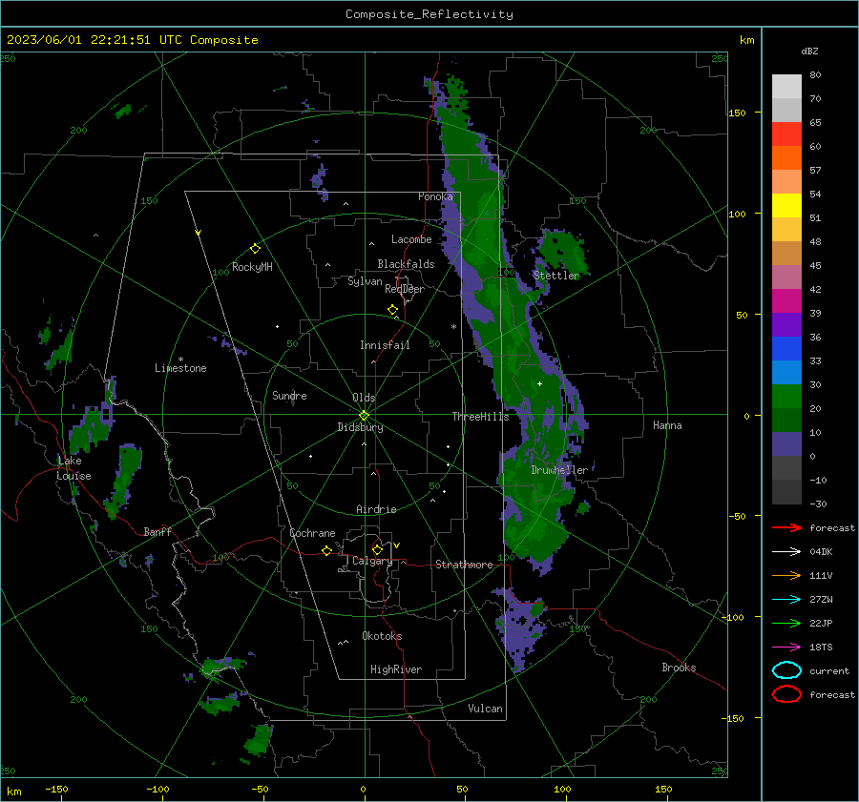Click the Lacombe city label

[x=411, y=239]
